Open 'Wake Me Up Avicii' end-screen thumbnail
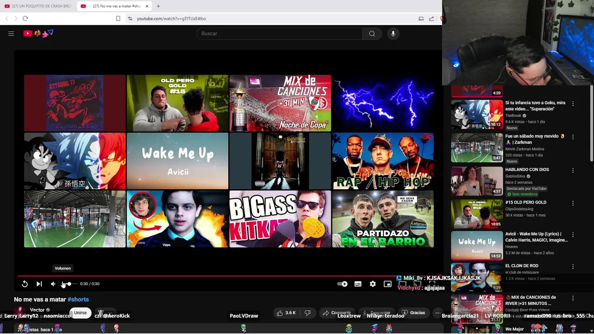This screenshot has height=334, width=594. pos(177,161)
